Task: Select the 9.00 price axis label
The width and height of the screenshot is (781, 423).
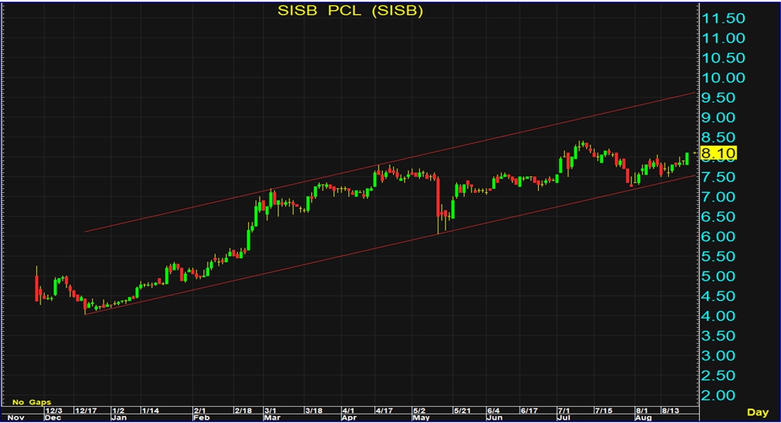Action: (719, 118)
